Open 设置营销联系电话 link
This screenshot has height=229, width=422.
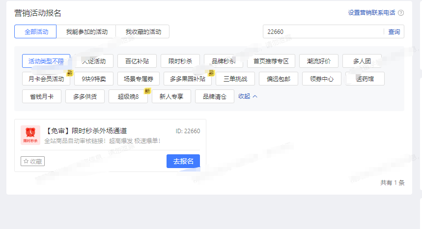(371, 13)
